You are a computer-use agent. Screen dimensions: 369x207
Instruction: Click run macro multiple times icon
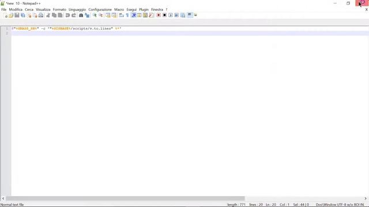pyautogui.click(x=176, y=16)
